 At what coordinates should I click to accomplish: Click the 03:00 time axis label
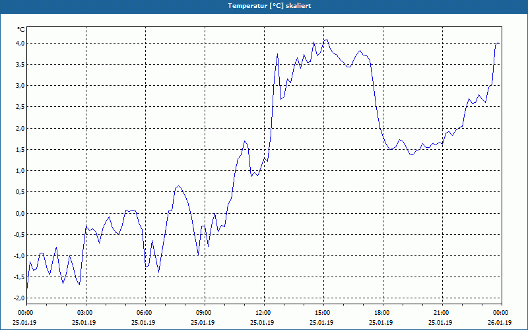click(86, 313)
